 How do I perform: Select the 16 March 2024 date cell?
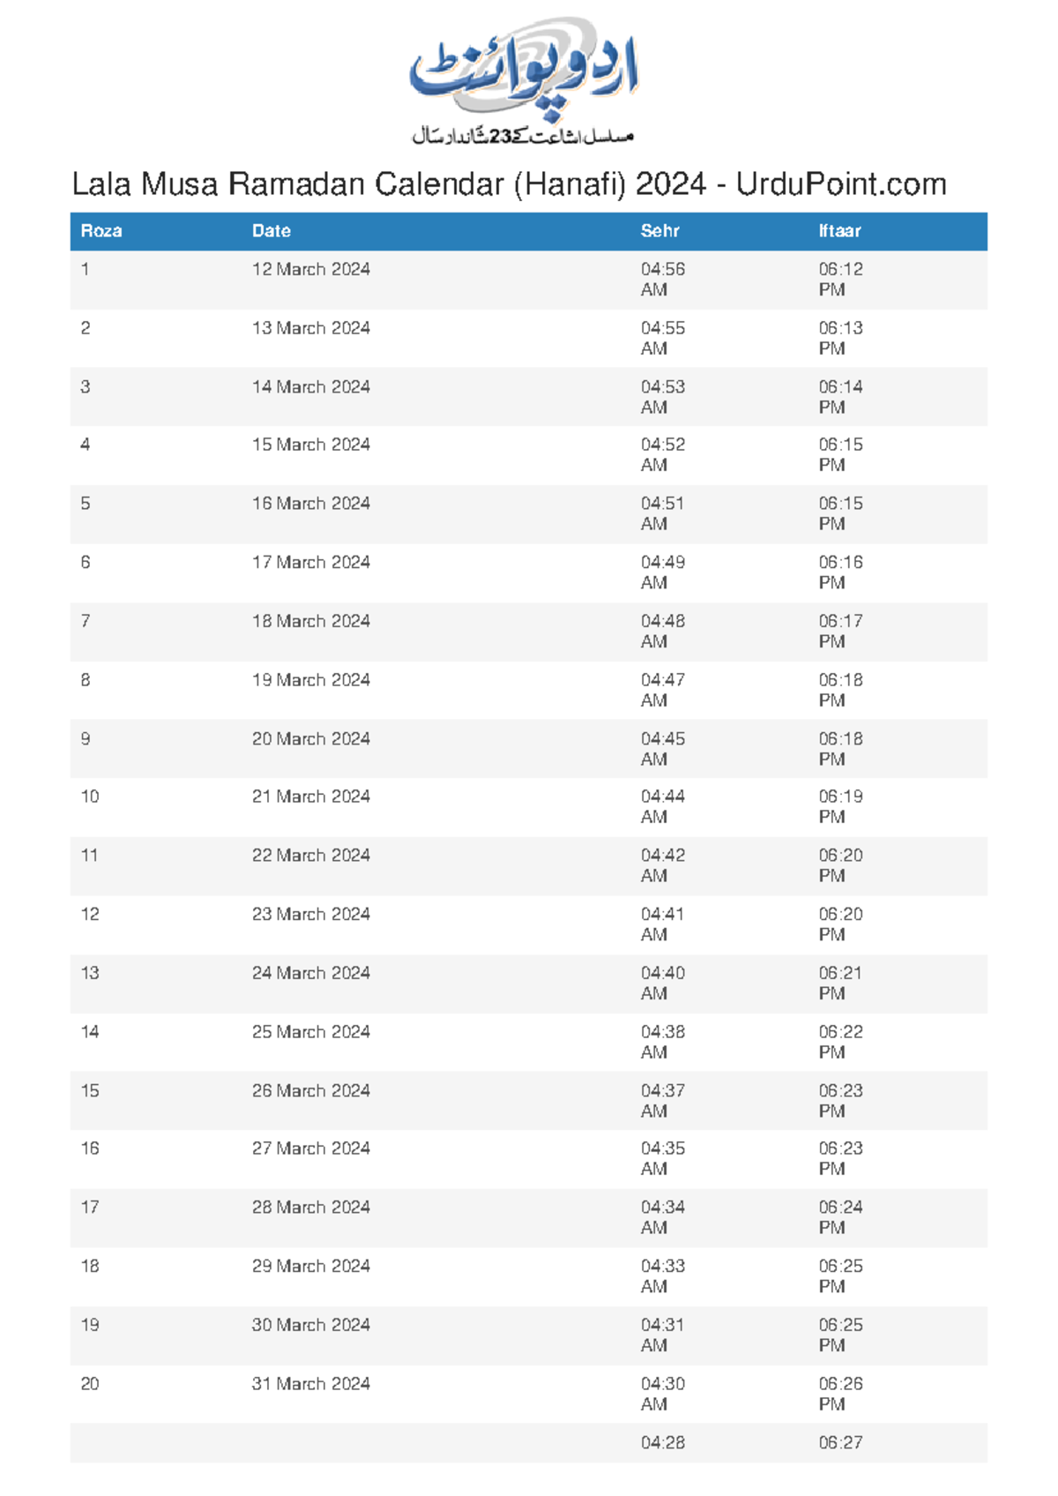310,504
